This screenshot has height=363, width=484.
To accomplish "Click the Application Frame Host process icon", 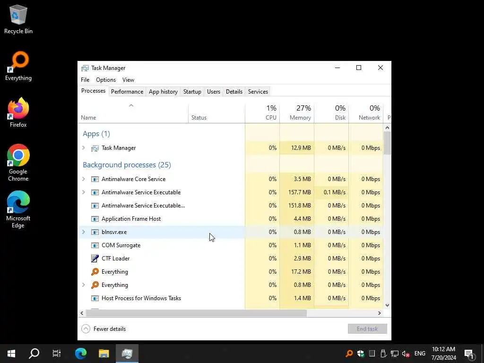I will pos(95,219).
